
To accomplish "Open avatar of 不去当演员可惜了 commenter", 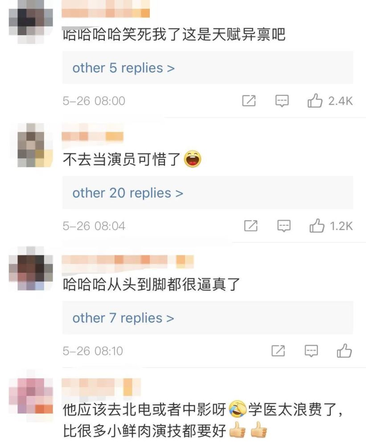I will (35, 145).
